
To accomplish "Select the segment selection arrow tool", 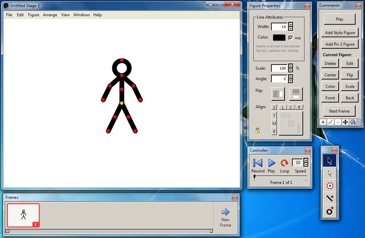I will tap(330, 173).
